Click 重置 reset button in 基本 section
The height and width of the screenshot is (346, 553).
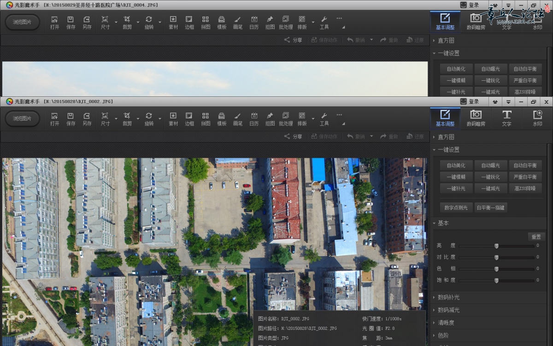[x=536, y=237]
